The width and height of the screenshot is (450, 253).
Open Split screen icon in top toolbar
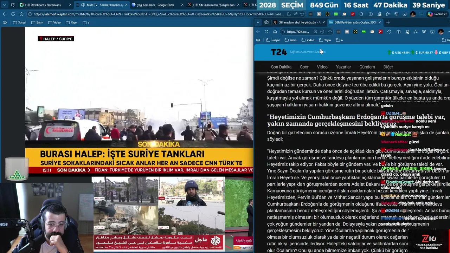click(371, 14)
